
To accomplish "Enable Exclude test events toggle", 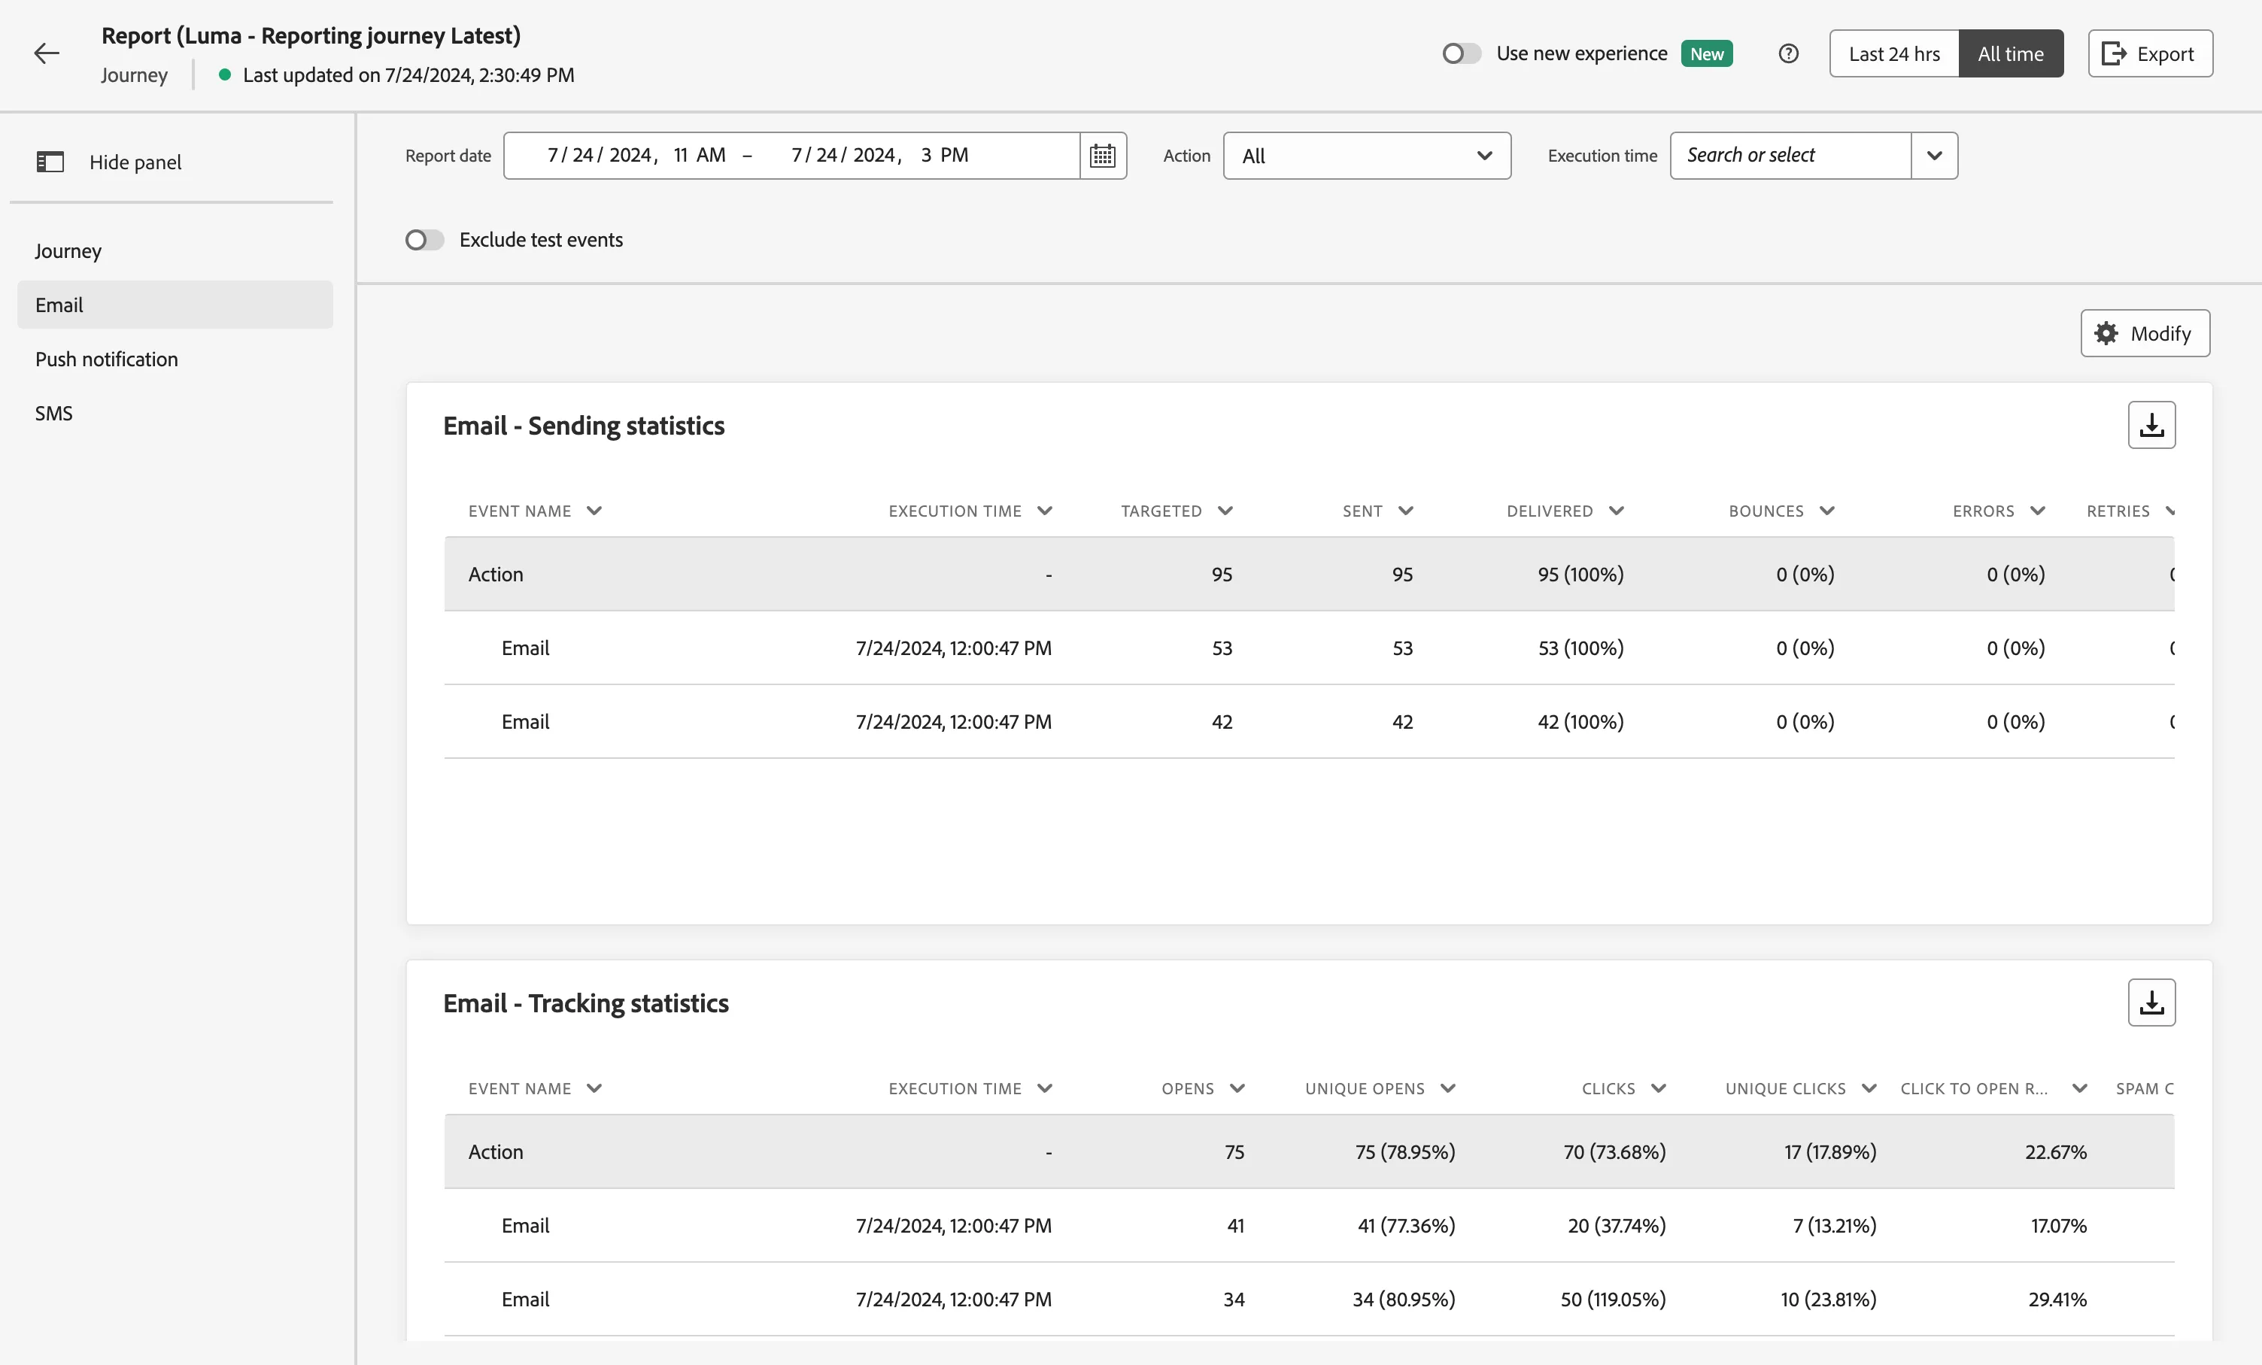I will tap(424, 240).
